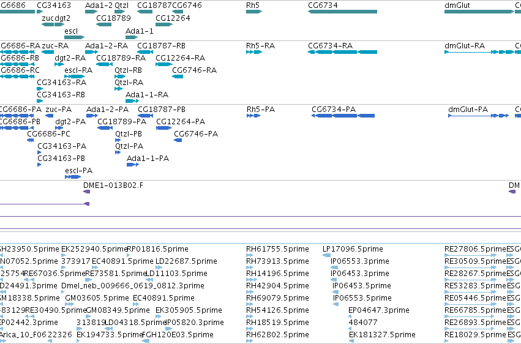Open the Rh5 gene feature
521x344 pixels.
[x=254, y=12]
